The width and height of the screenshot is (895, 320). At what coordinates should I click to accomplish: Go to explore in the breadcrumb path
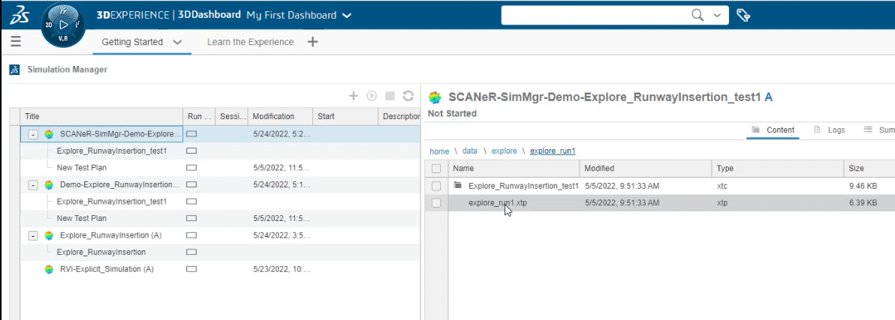click(x=504, y=151)
